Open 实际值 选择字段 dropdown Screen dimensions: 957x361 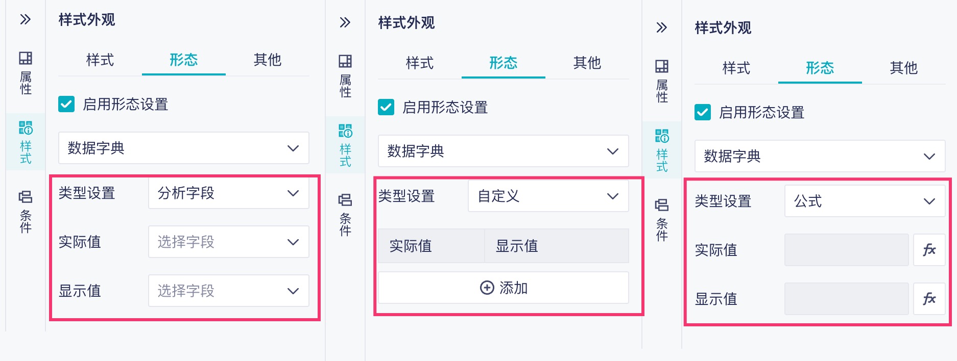point(228,242)
